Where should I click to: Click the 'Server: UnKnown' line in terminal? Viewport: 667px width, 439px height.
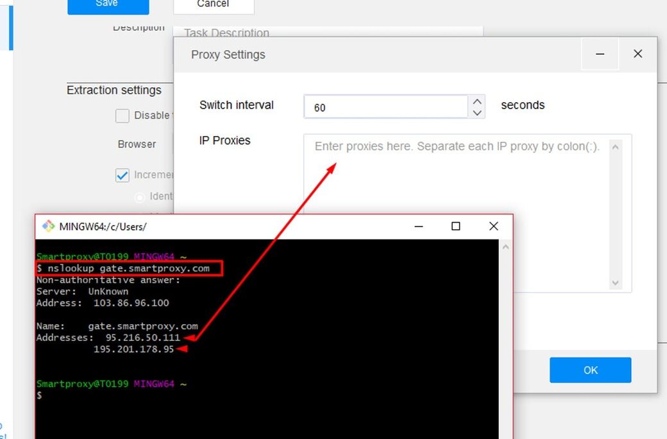coord(82,291)
